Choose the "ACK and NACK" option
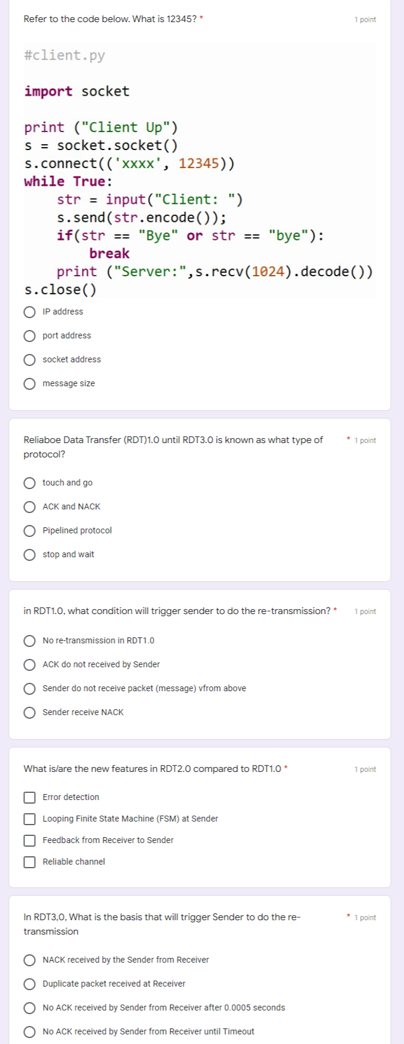The image size is (404, 1044). [29, 506]
